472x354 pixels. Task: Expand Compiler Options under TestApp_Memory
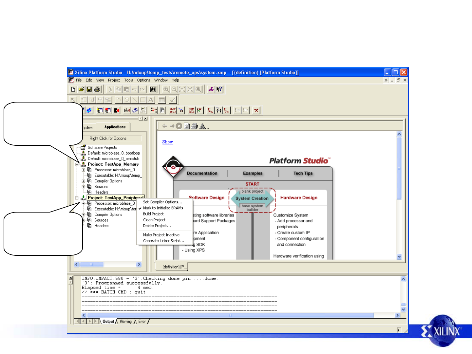pyautogui.click(x=83, y=181)
